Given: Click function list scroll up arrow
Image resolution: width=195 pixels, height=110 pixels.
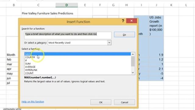Looking at the screenshot, I should pos(133,54).
